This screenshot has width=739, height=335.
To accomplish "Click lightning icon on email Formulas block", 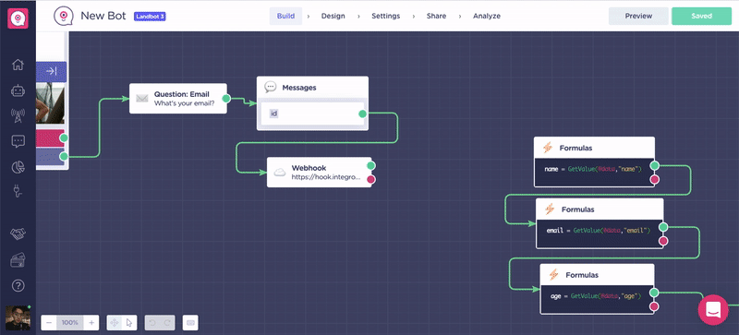I will [x=550, y=209].
